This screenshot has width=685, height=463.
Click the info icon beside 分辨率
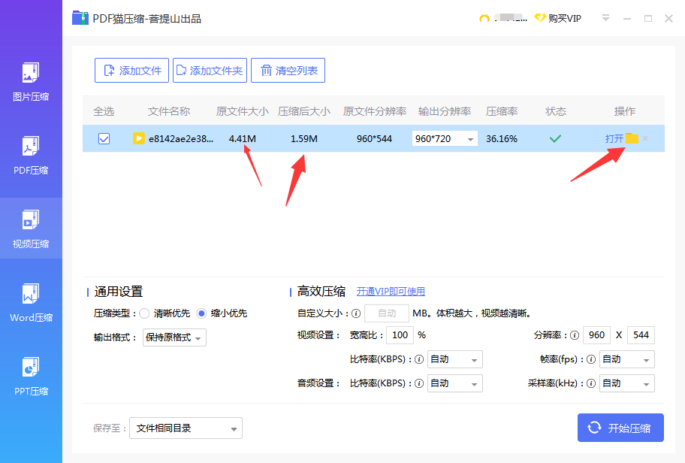pos(575,335)
